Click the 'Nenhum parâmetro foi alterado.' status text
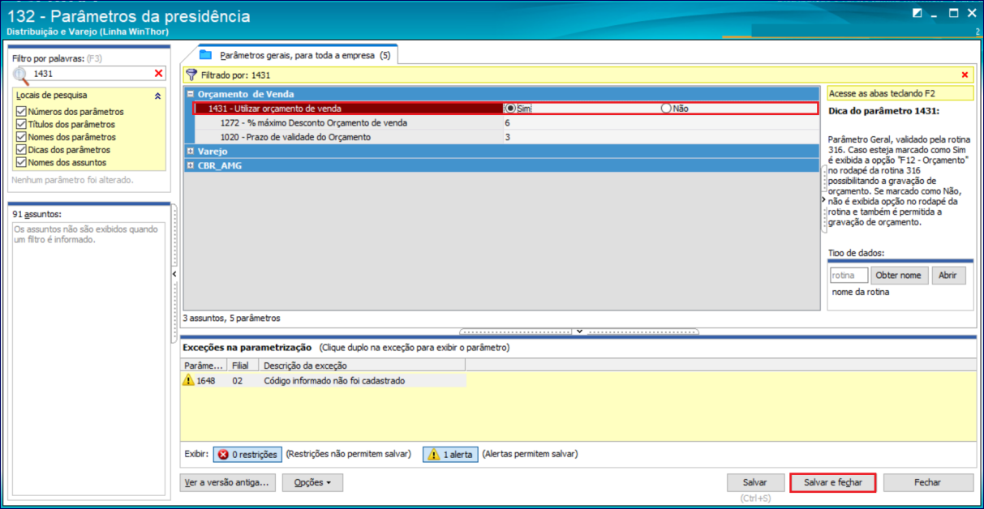Screen dimensions: 984x509 click(72, 180)
